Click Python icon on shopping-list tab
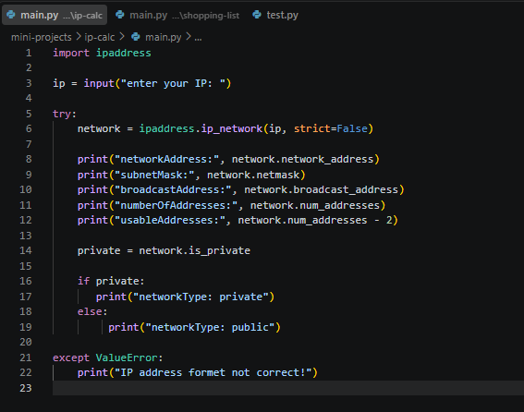This screenshot has height=412, width=524. point(120,15)
